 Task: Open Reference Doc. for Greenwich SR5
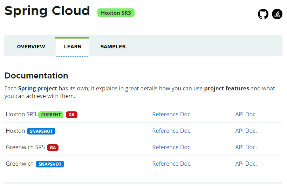tap(172, 147)
